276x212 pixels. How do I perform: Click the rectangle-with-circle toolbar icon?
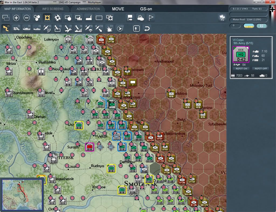(x=68, y=18)
